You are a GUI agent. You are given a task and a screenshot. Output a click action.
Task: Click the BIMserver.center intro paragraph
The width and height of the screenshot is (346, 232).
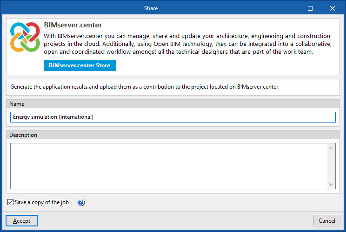click(187, 44)
